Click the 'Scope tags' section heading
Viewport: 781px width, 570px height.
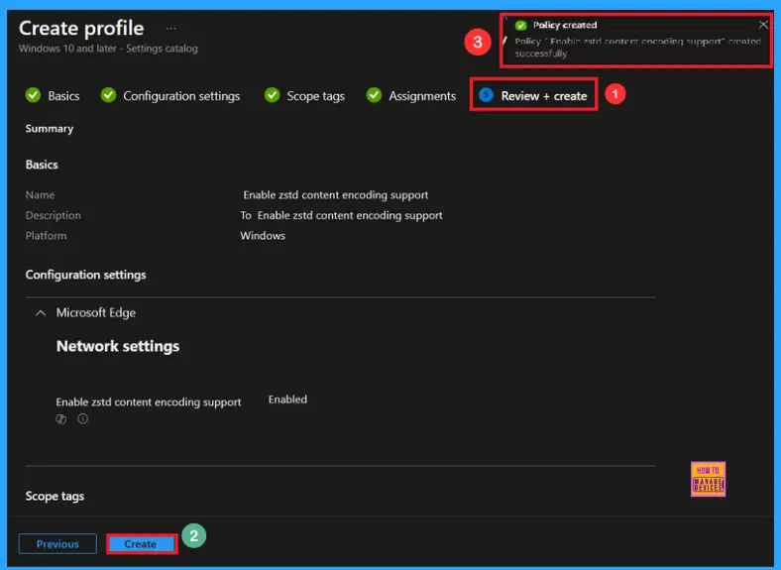55,497
